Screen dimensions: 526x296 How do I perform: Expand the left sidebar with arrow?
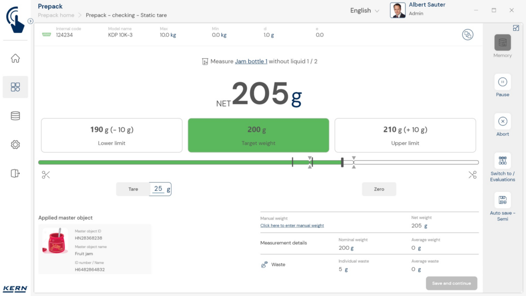tap(30, 21)
